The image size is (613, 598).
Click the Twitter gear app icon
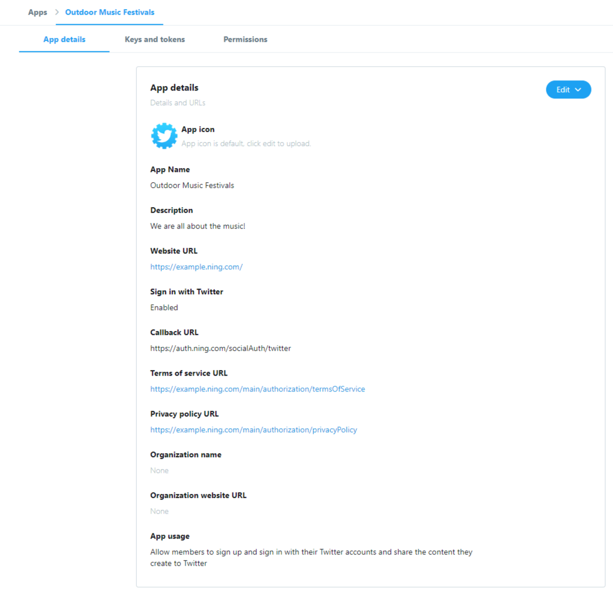click(x=164, y=136)
